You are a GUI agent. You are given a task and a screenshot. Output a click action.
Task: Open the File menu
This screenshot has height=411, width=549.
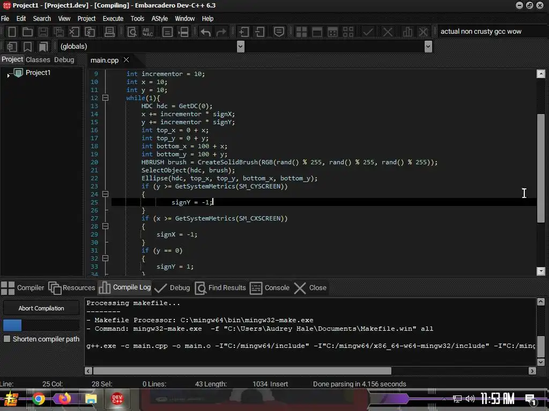(5, 19)
